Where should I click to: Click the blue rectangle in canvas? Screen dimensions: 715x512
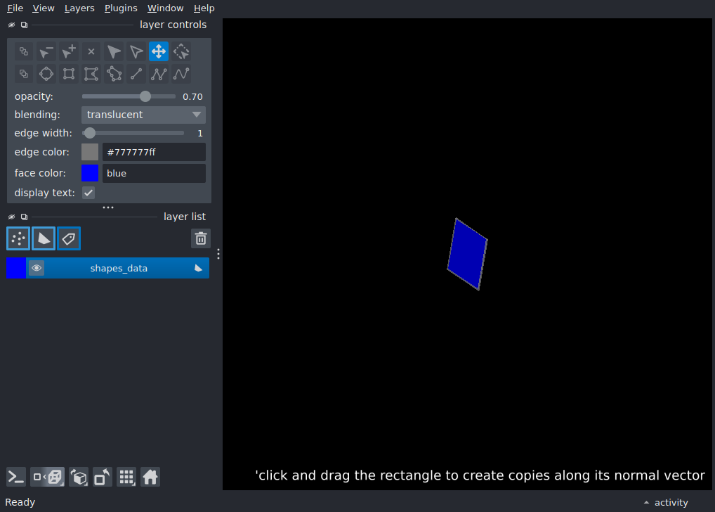[x=467, y=254]
